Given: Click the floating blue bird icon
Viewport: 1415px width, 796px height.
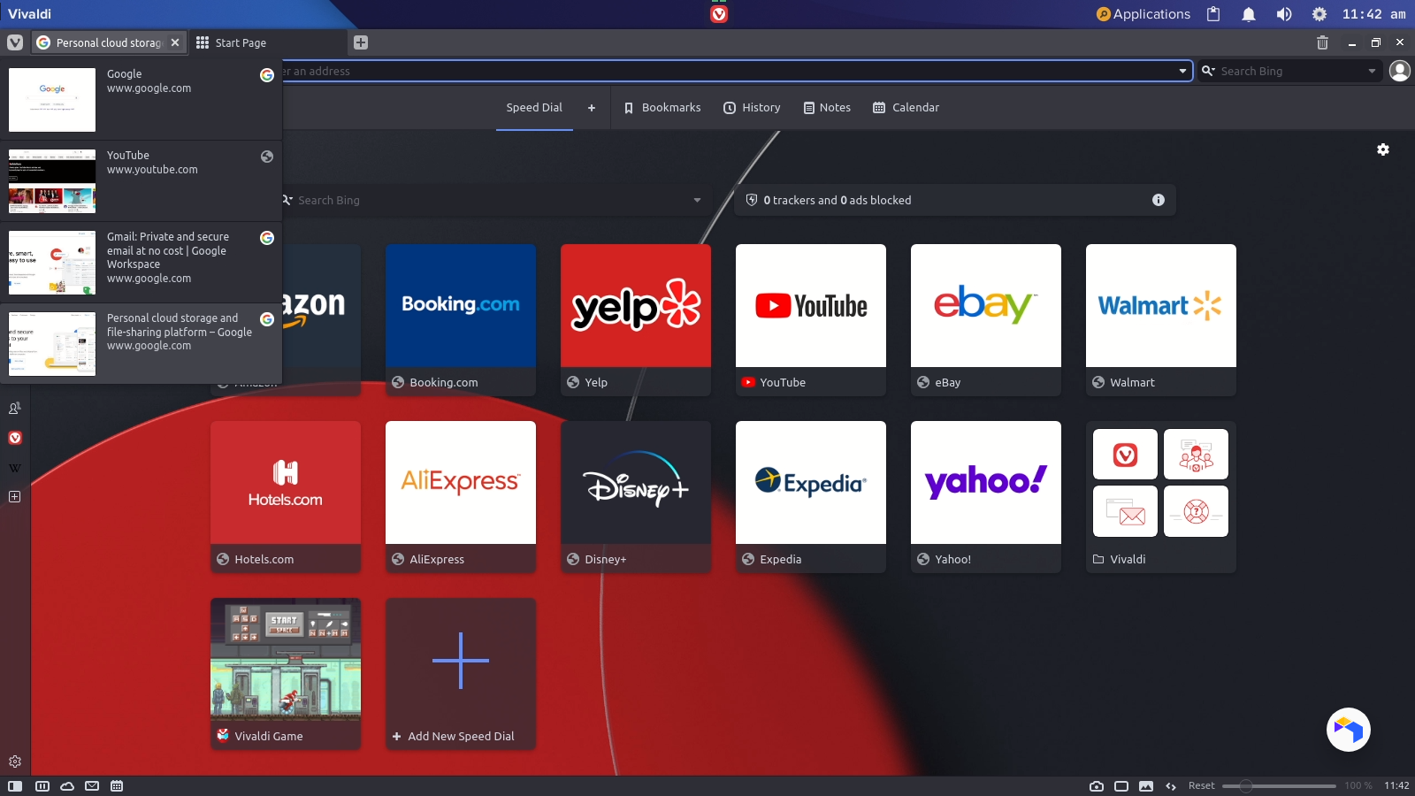Looking at the screenshot, I should (1349, 730).
